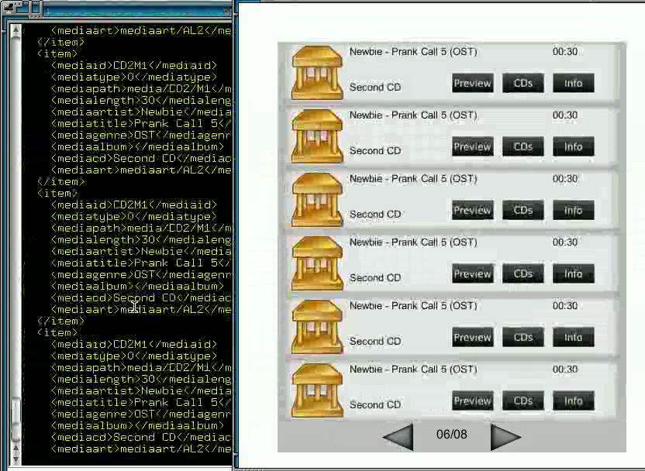Viewport: 645px width, 471px height.
Task: Show Info for the second row track
Action: [x=573, y=146]
